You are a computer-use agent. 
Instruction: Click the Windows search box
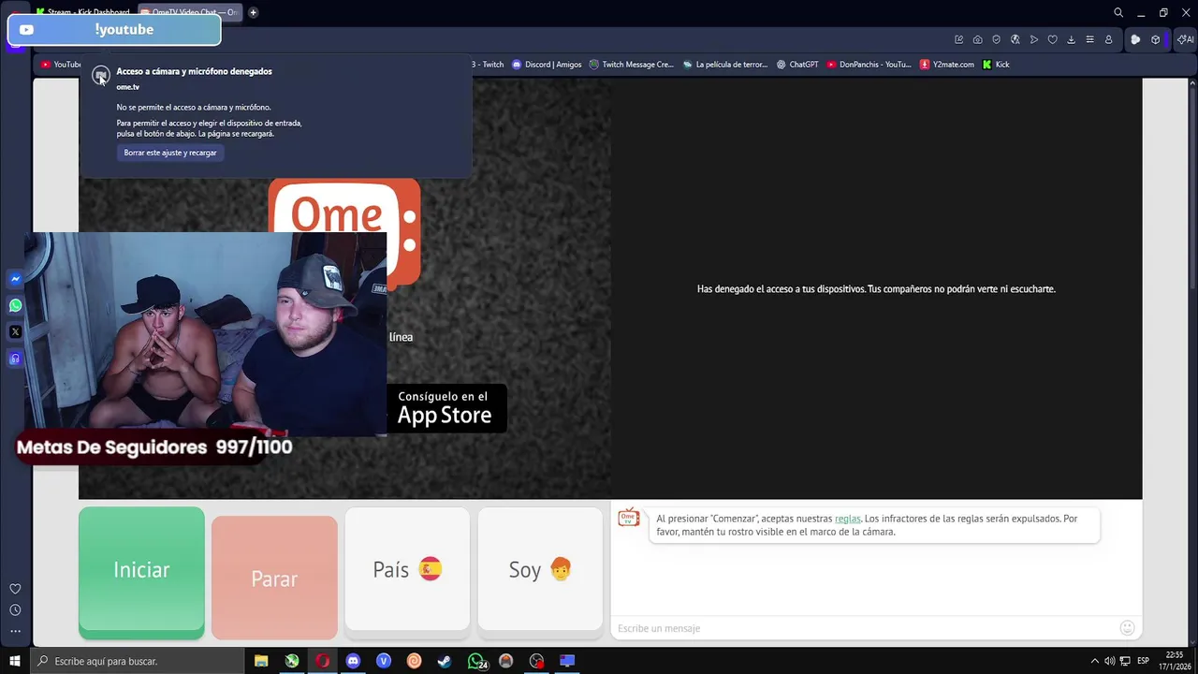(x=138, y=661)
